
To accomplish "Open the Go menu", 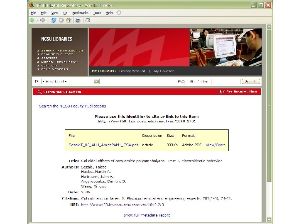I will pos(65,13).
